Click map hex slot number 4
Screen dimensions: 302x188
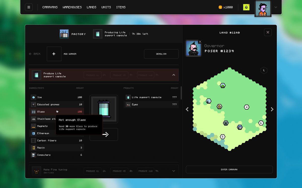coord(247,107)
